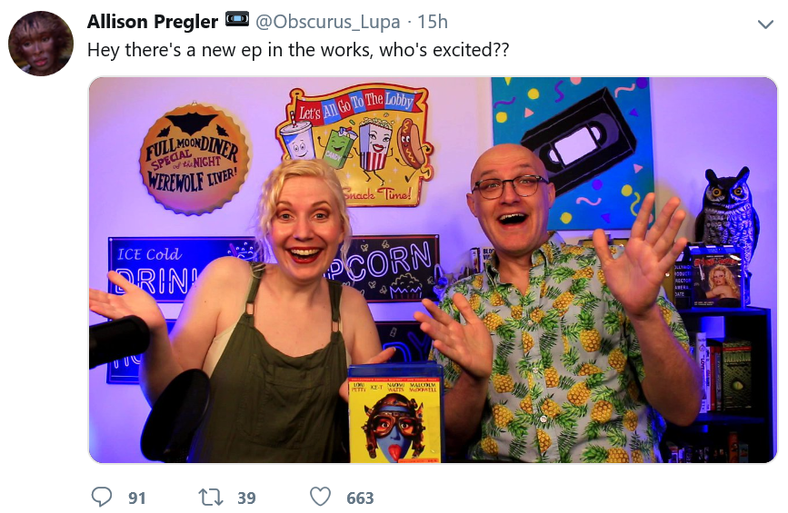This screenshot has height=513, width=788.
Task: Like the tweet with the heart icon
Action: [x=320, y=497]
